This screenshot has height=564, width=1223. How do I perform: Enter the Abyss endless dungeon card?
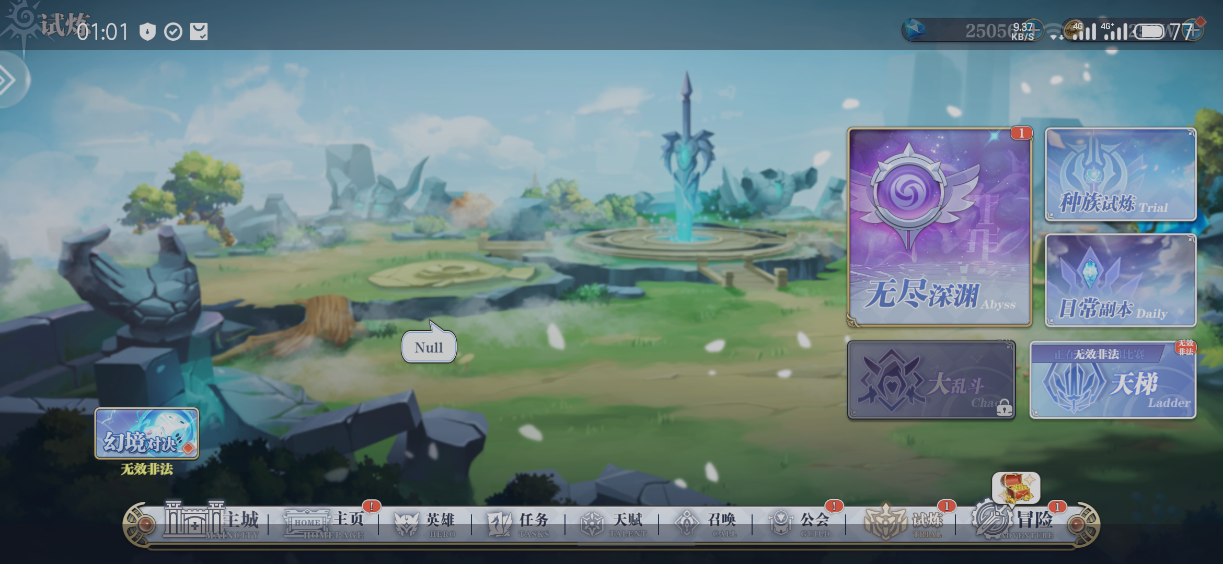939,227
